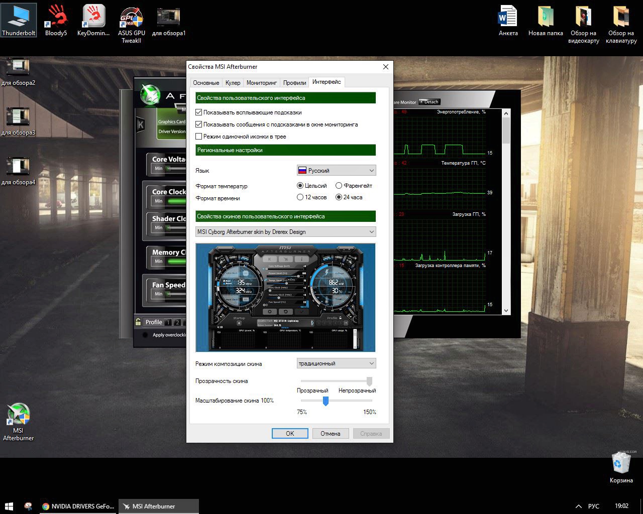Confirm settings with the OK button
Screen dimensions: 643x514
[290, 434]
